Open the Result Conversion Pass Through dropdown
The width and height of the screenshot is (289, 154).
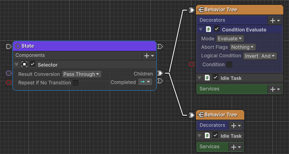click(81, 74)
